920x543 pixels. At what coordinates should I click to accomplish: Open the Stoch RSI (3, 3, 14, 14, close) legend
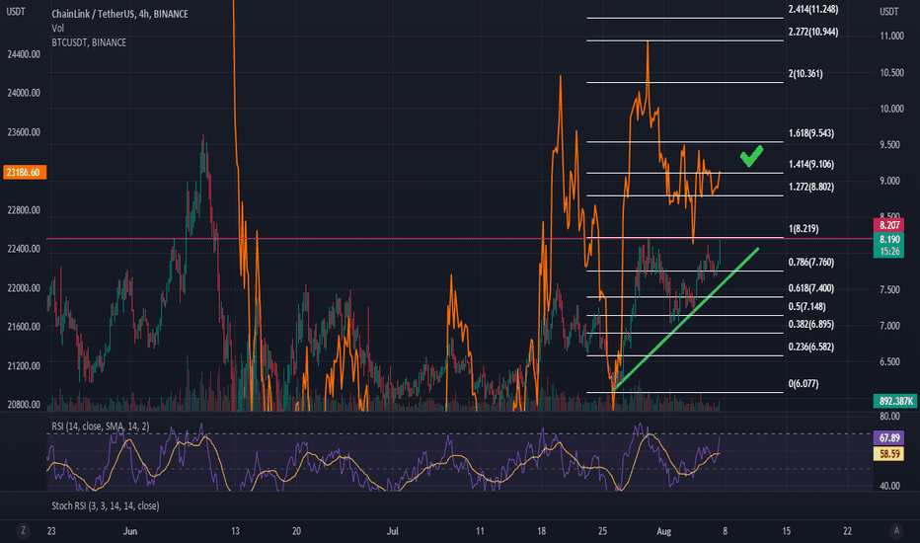tap(105, 505)
